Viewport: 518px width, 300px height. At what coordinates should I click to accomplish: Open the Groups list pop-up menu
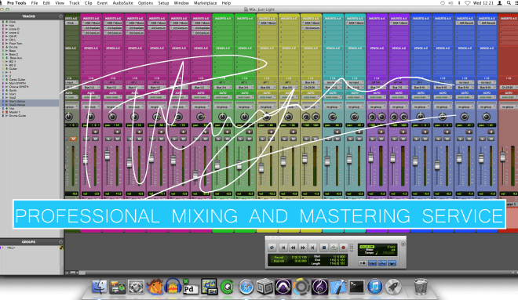point(60,242)
